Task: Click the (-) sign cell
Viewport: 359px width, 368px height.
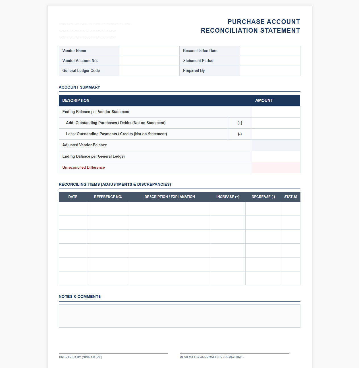Action: 240,134
